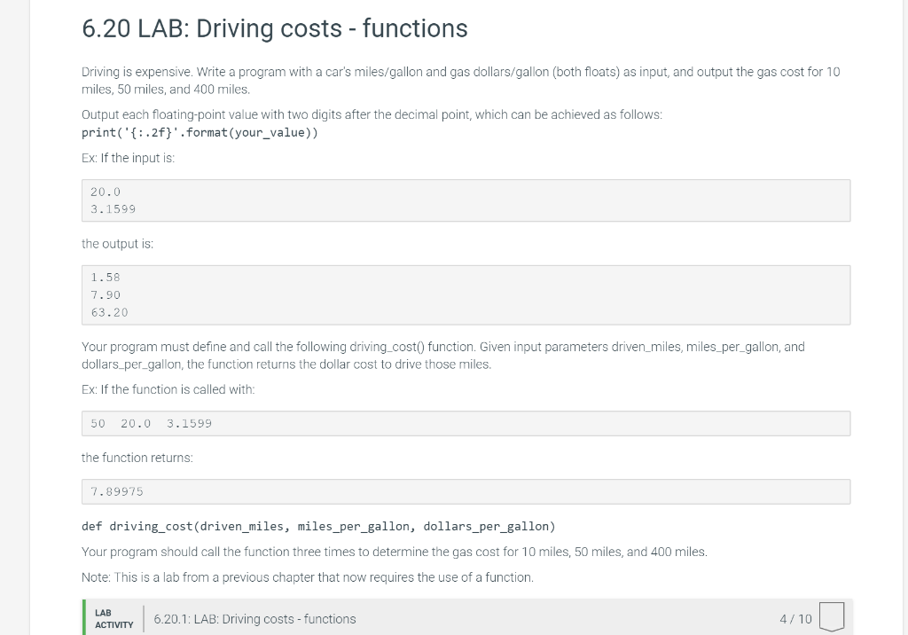Click the sentence starting 'Your program should call the function'
Screen dimensions: 908x635
tap(395, 553)
